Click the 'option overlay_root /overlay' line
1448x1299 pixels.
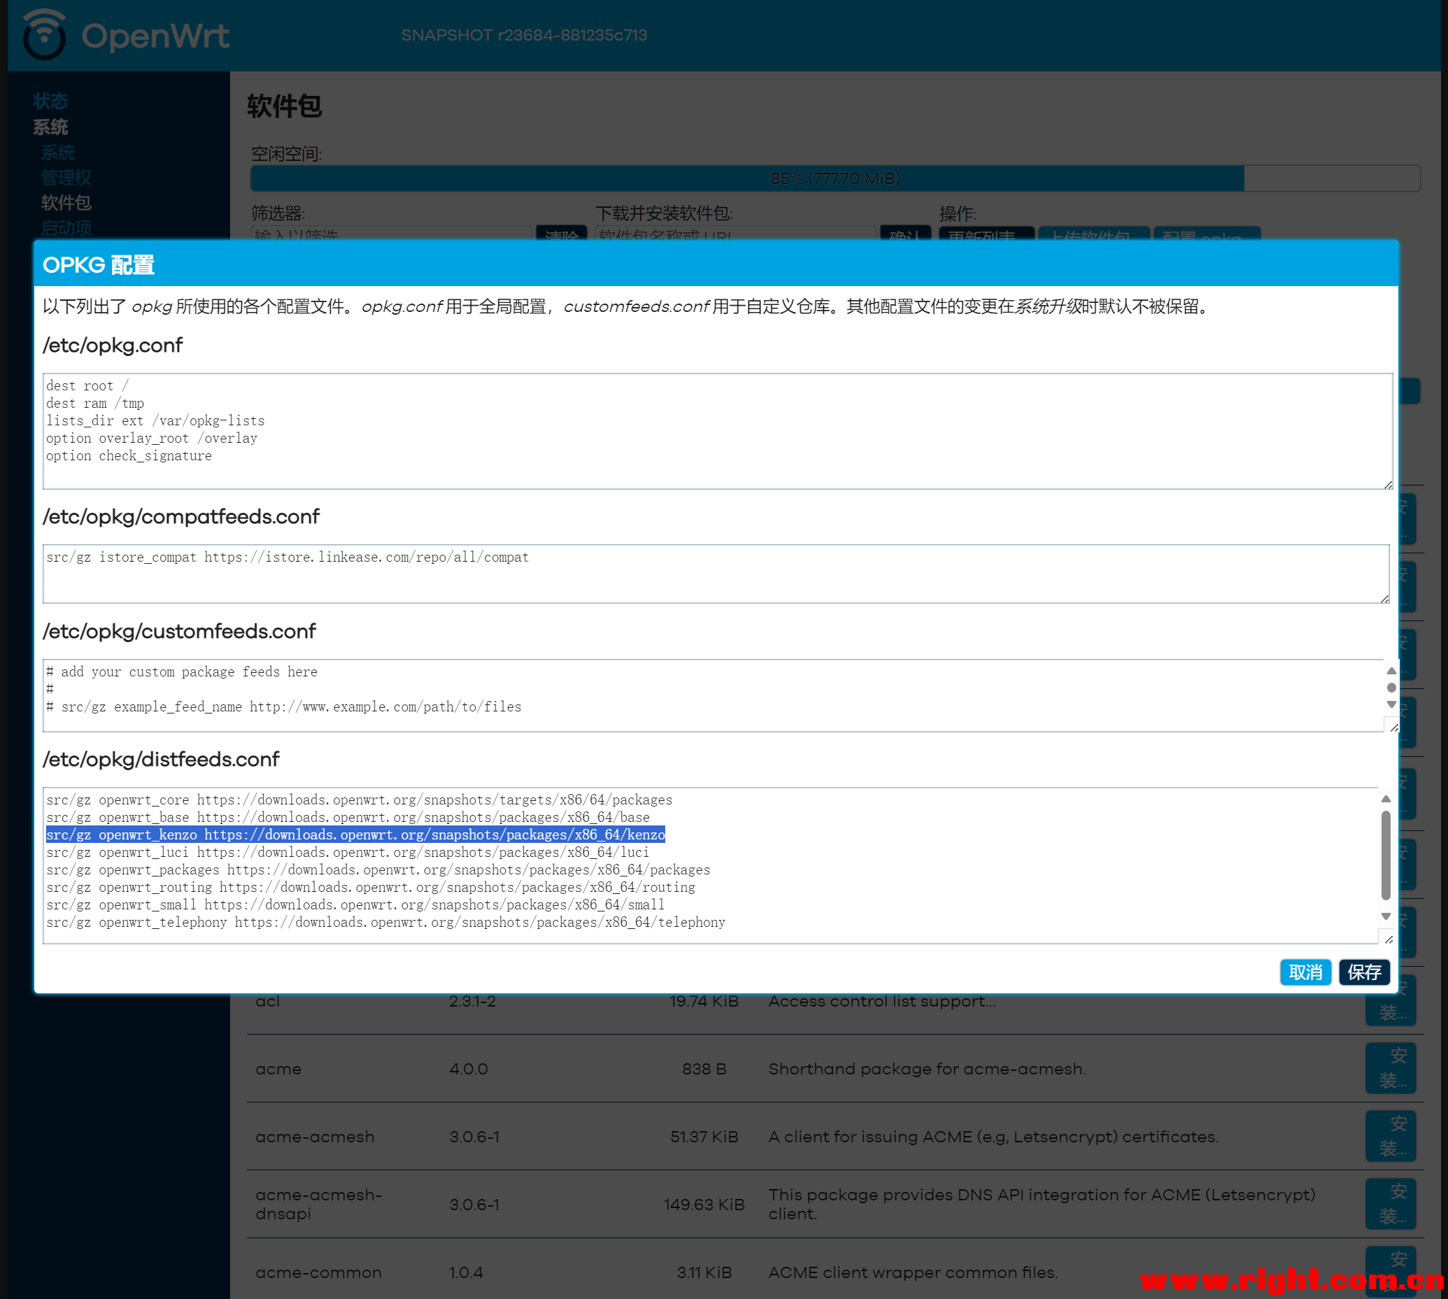click(152, 438)
